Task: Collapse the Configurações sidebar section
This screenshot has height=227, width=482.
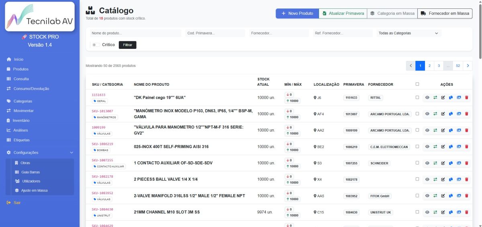Action: coord(40,153)
